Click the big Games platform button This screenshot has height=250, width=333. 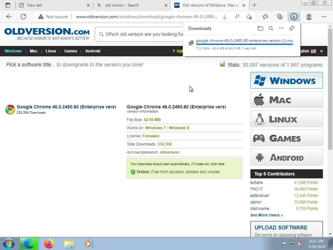tap(286, 138)
